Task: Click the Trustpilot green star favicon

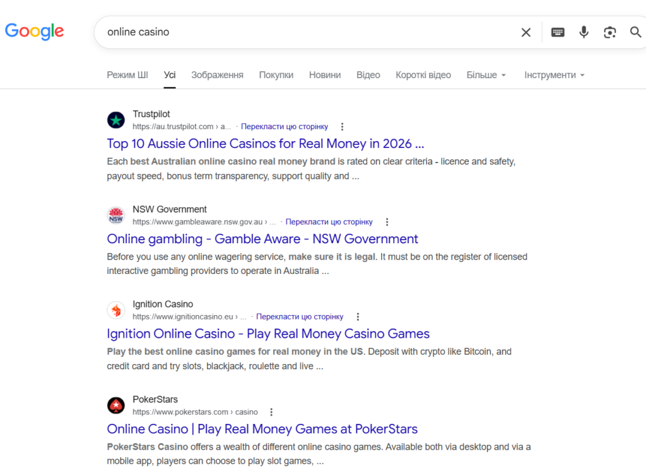Action: point(116,120)
